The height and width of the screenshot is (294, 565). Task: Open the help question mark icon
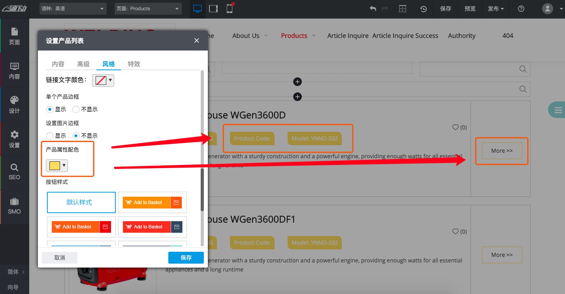click(x=521, y=9)
